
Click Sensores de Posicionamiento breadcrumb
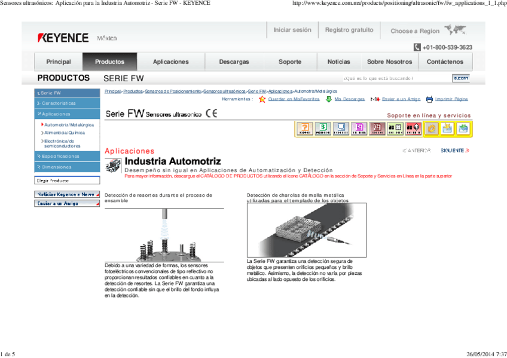click(x=173, y=91)
